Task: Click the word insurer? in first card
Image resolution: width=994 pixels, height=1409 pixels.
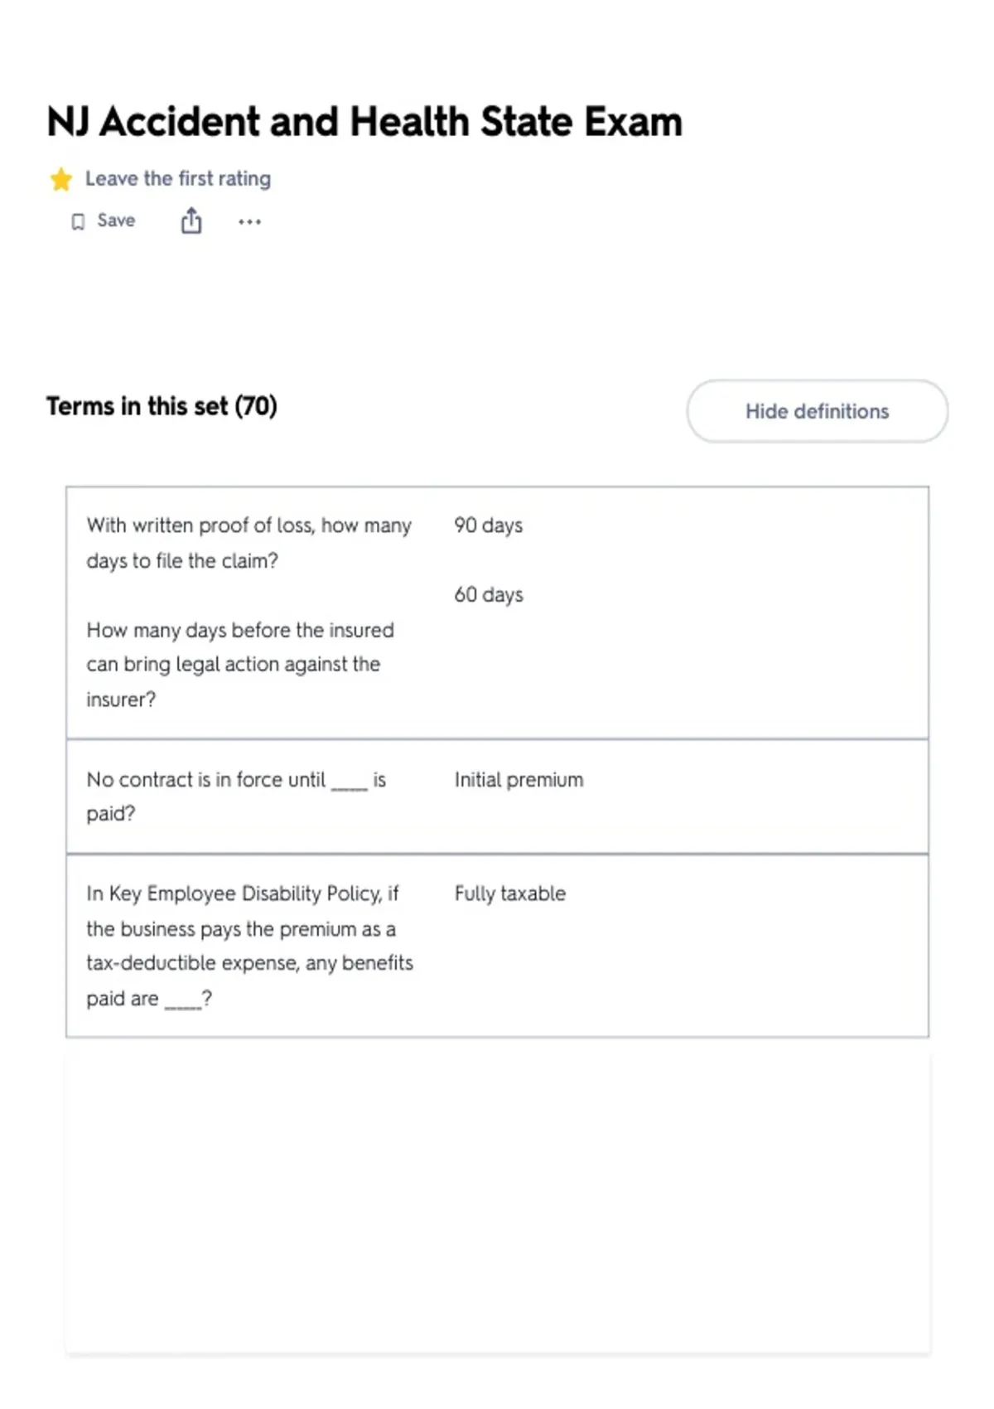Action: coord(121,700)
